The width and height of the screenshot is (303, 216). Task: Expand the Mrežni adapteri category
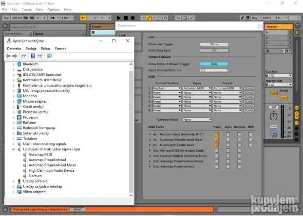click(x=13, y=101)
